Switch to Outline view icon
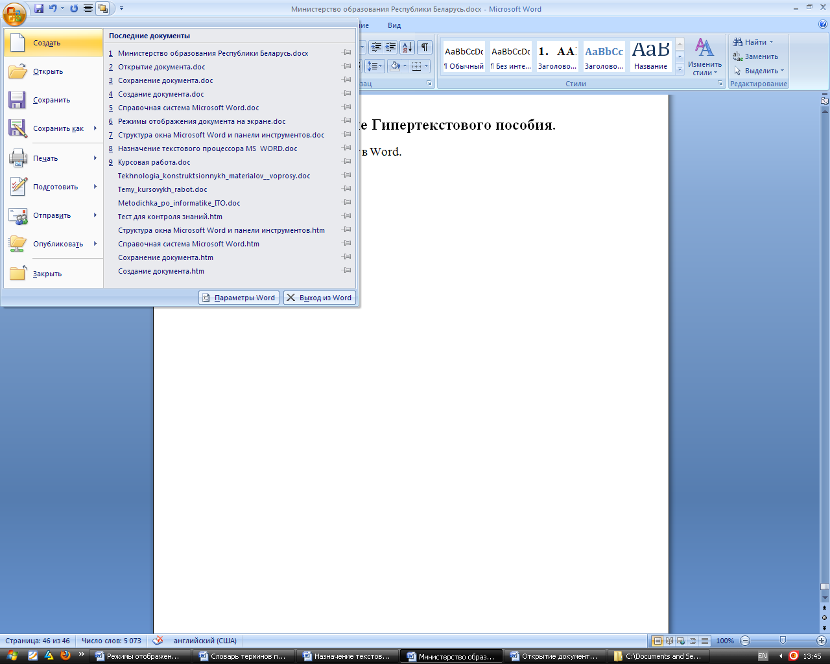 [693, 641]
